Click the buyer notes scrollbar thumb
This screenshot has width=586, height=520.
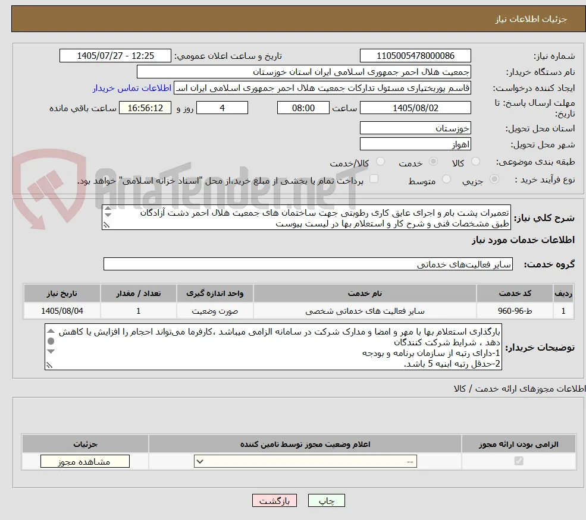point(51,341)
